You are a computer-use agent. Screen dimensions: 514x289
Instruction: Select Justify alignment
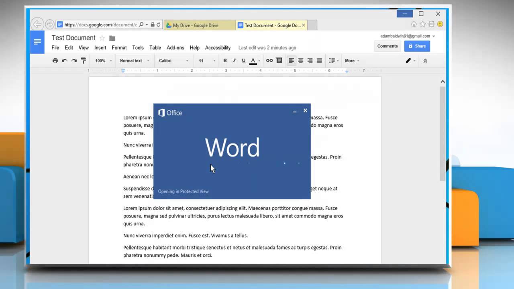[319, 61]
